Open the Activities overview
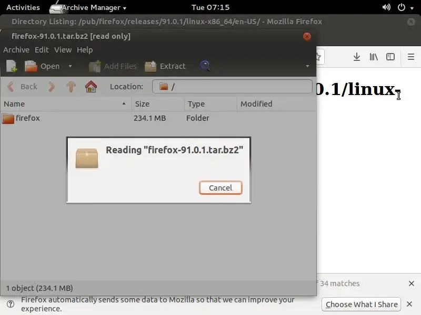This screenshot has width=421, height=315. [x=23, y=7]
